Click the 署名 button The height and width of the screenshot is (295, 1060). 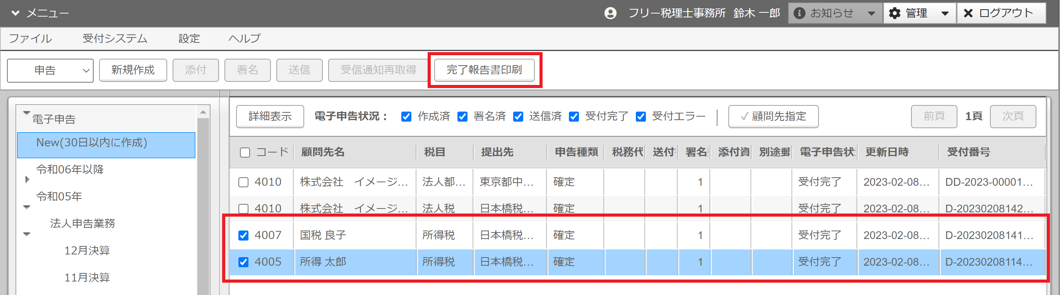[x=247, y=70]
